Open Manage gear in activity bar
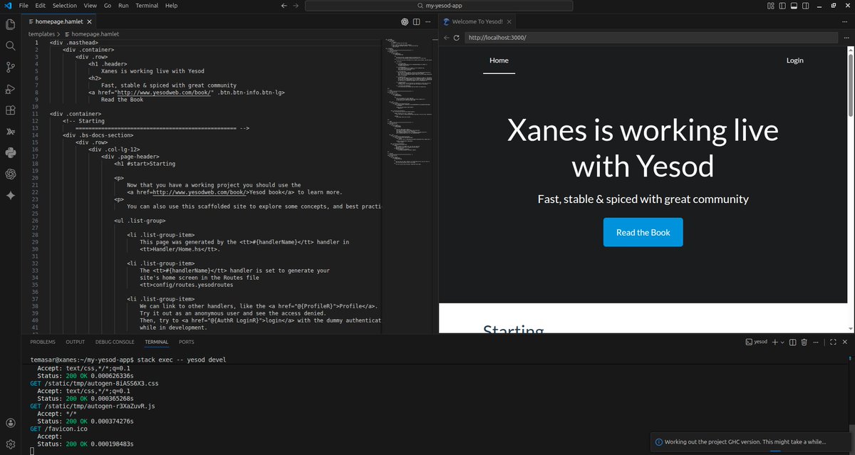 pyautogui.click(x=10, y=444)
